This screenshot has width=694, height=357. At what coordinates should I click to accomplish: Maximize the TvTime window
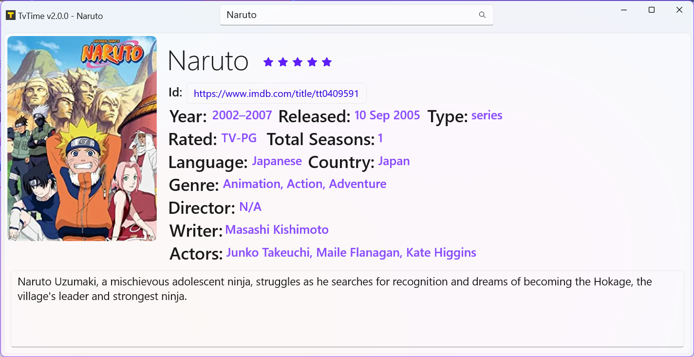point(652,10)
